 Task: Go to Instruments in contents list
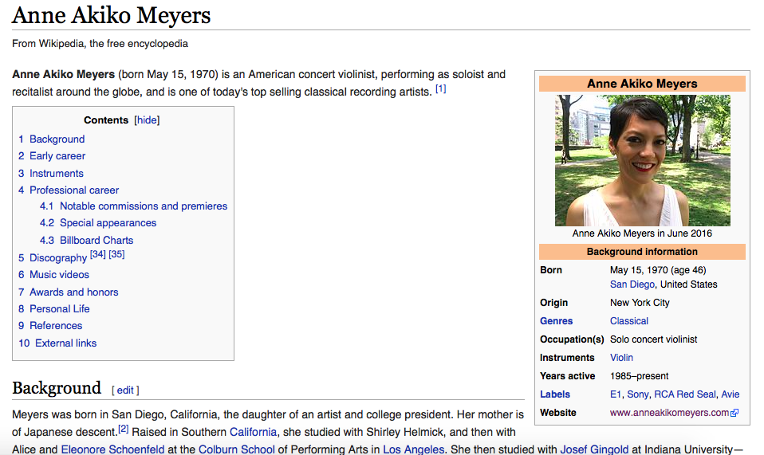click(x=57, y=173)
